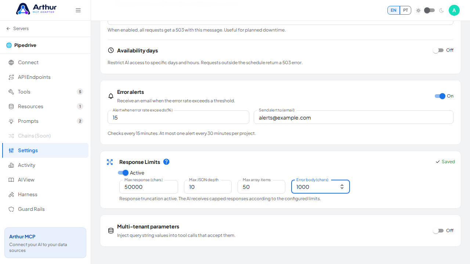Open the Prompts page
470x264 pixels.
click(45, 121)
